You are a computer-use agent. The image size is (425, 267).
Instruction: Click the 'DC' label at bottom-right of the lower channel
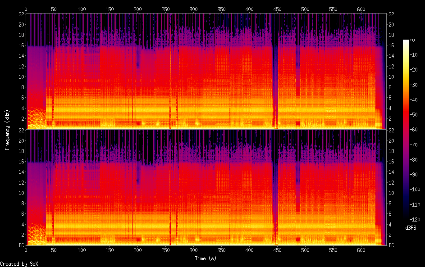(x=392, y=245)
